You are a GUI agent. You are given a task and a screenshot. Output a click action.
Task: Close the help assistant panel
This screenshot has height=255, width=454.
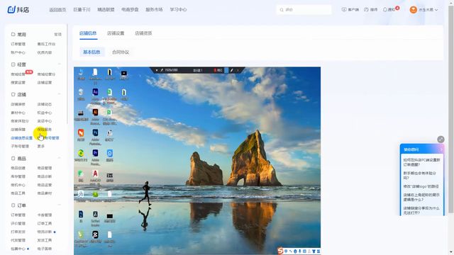pyautogui.click(x=441, y=140)
